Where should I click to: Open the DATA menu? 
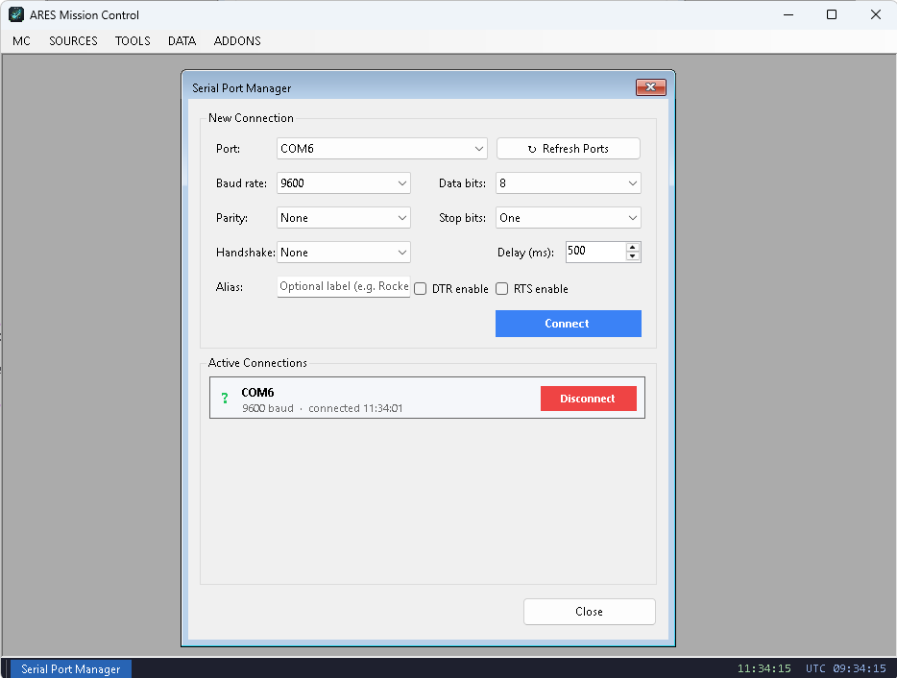(x=182, y=41)
